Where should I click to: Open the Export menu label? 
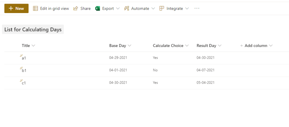click(x=108, y=8)
